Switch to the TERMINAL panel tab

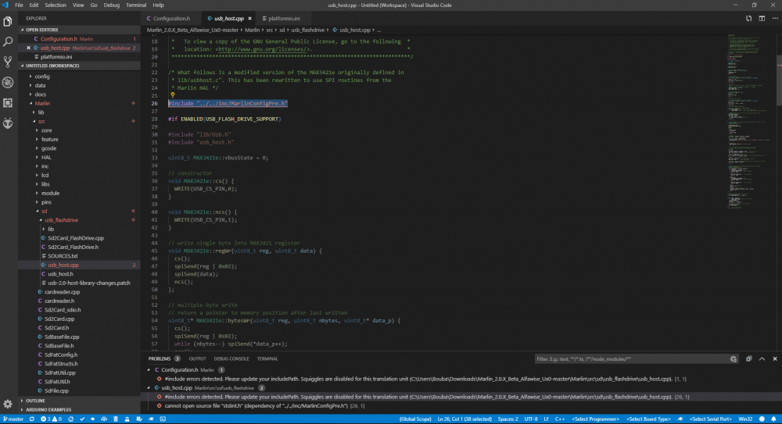click(267, 358)
